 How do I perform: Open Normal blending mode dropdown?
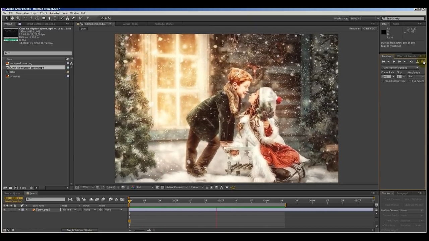(x=69, y=210)
